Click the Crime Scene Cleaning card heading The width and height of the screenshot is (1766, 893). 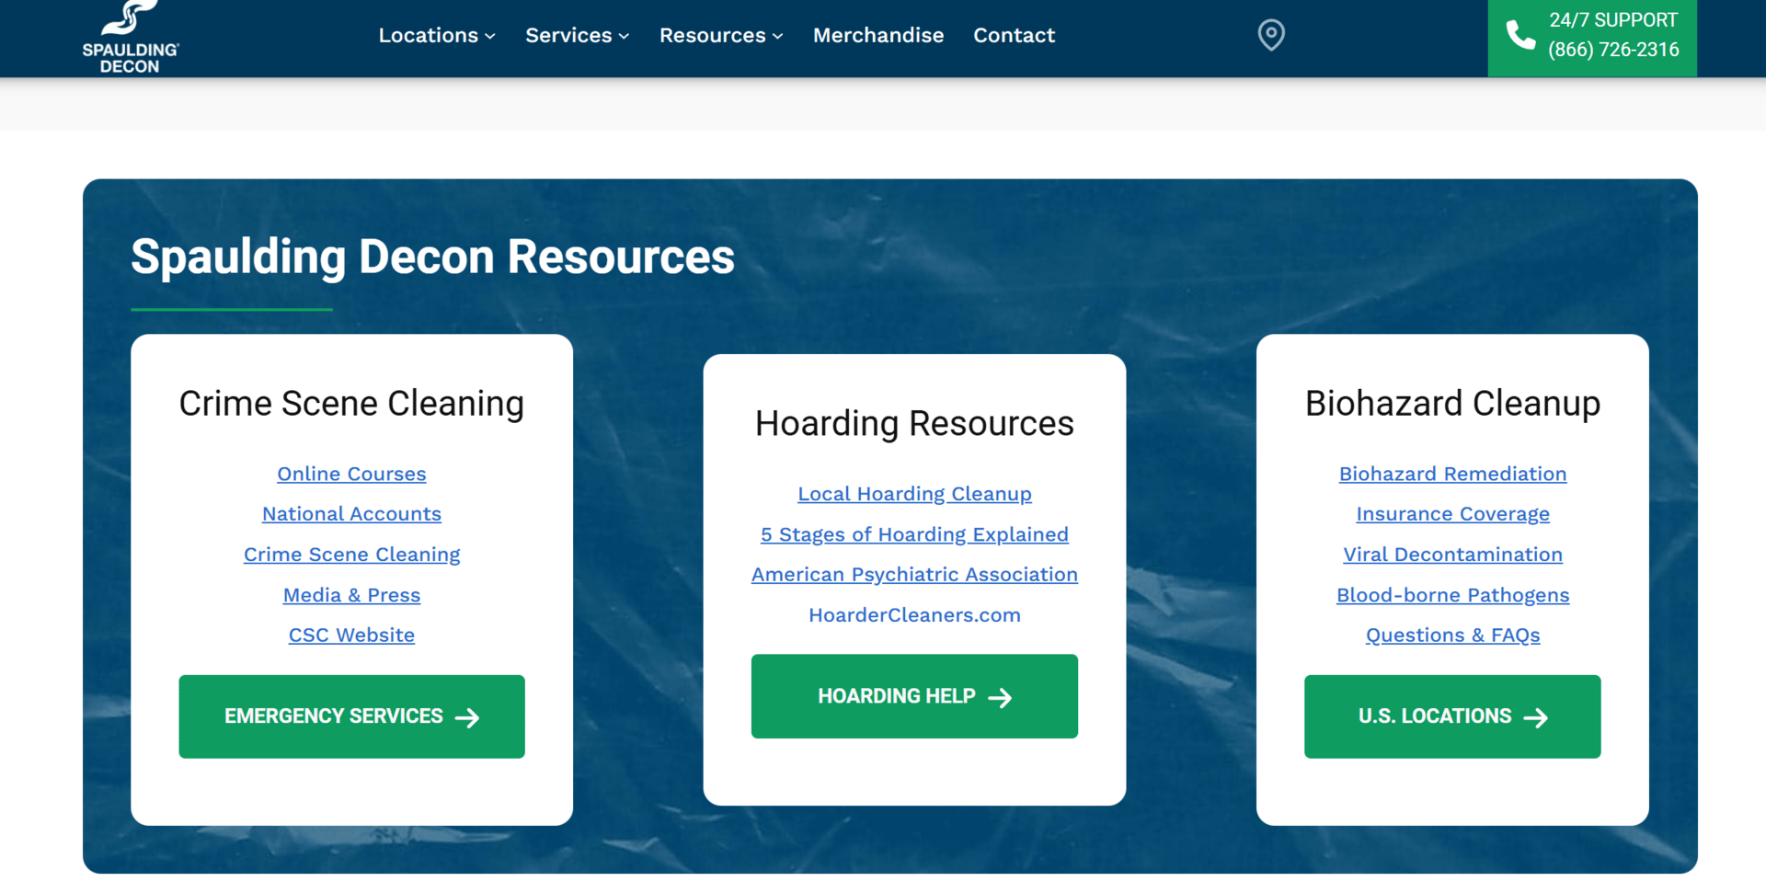pos(351,404)
